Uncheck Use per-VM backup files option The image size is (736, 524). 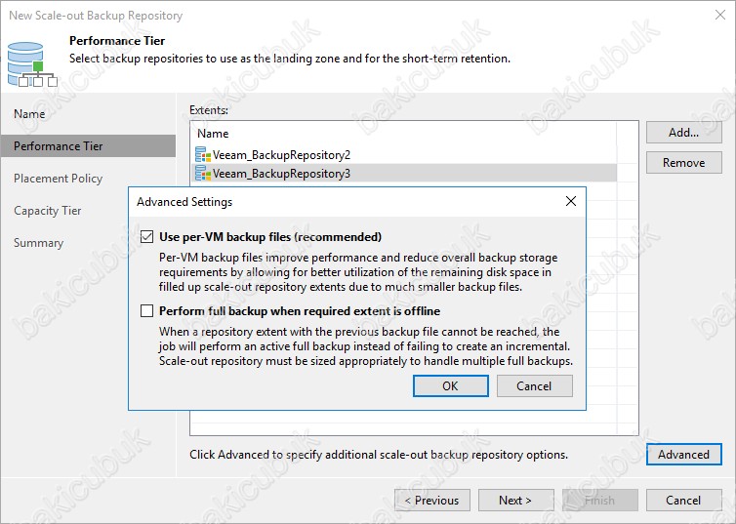coord(147,237)
